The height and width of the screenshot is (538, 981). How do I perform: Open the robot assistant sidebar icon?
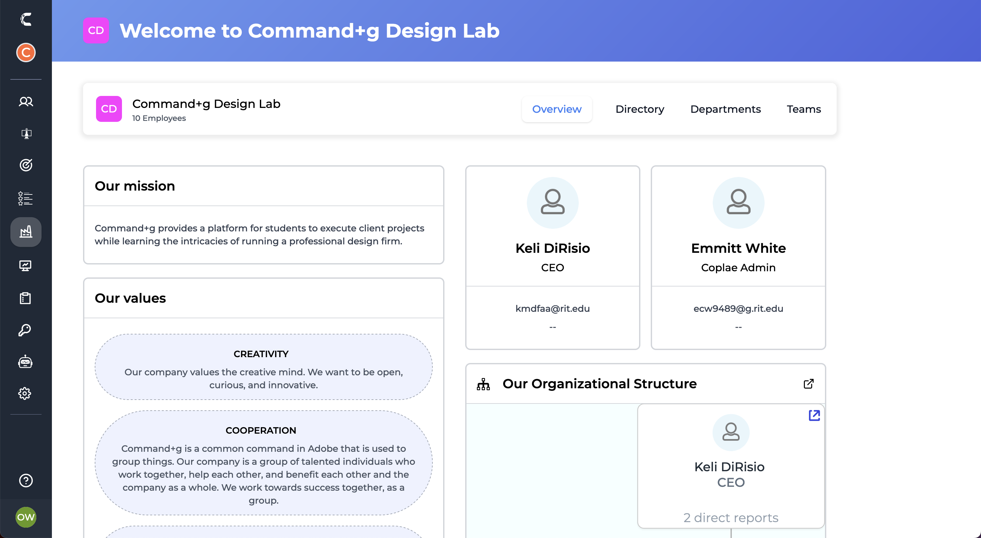click(25, 361)
